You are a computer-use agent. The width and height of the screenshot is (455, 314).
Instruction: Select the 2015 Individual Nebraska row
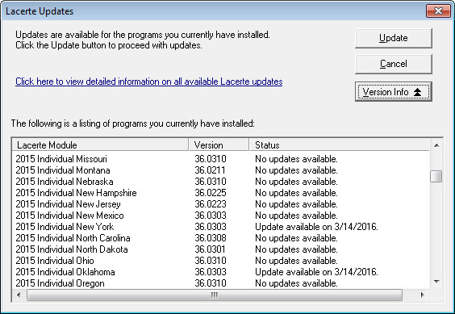pos(220,182)
